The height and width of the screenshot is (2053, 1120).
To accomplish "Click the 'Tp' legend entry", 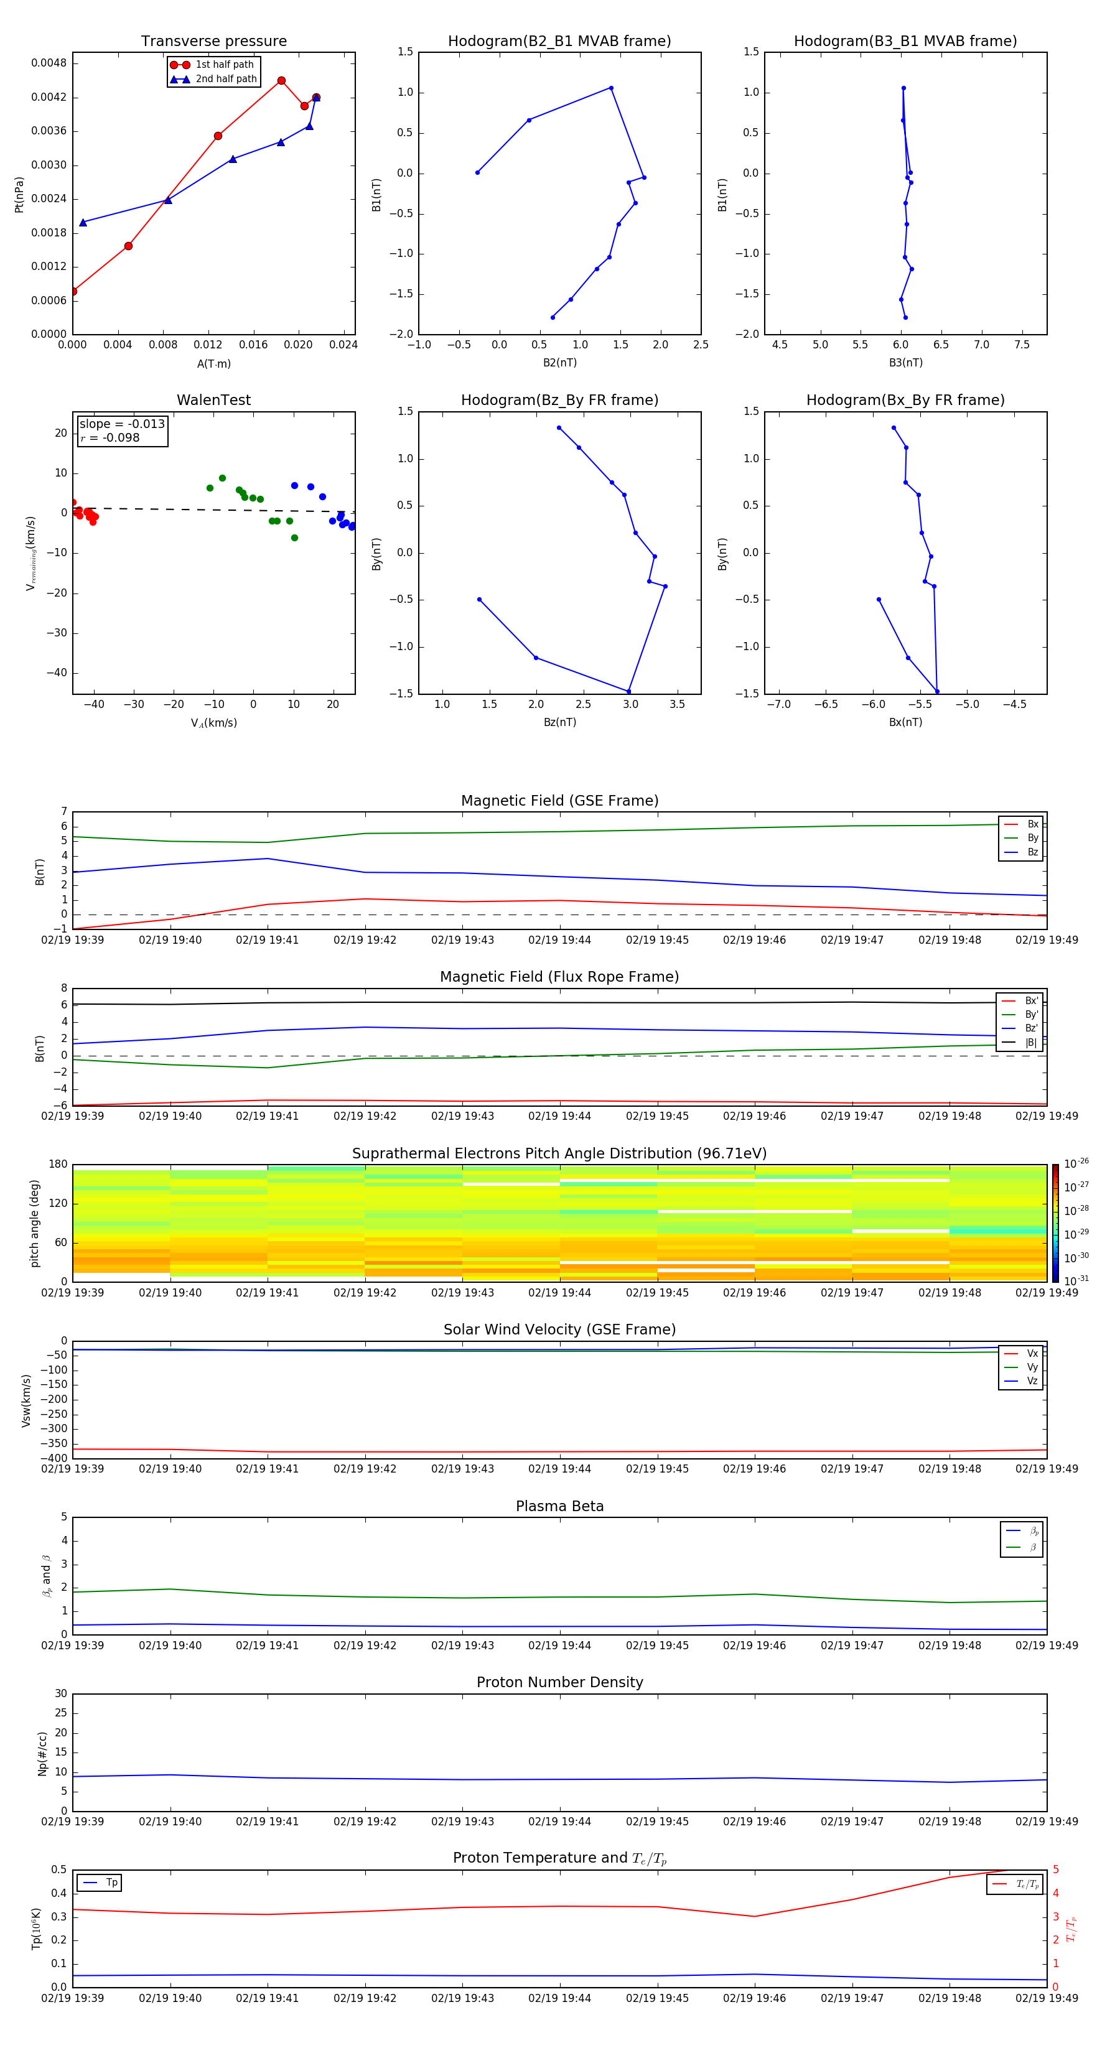I will coord(100,1883).
